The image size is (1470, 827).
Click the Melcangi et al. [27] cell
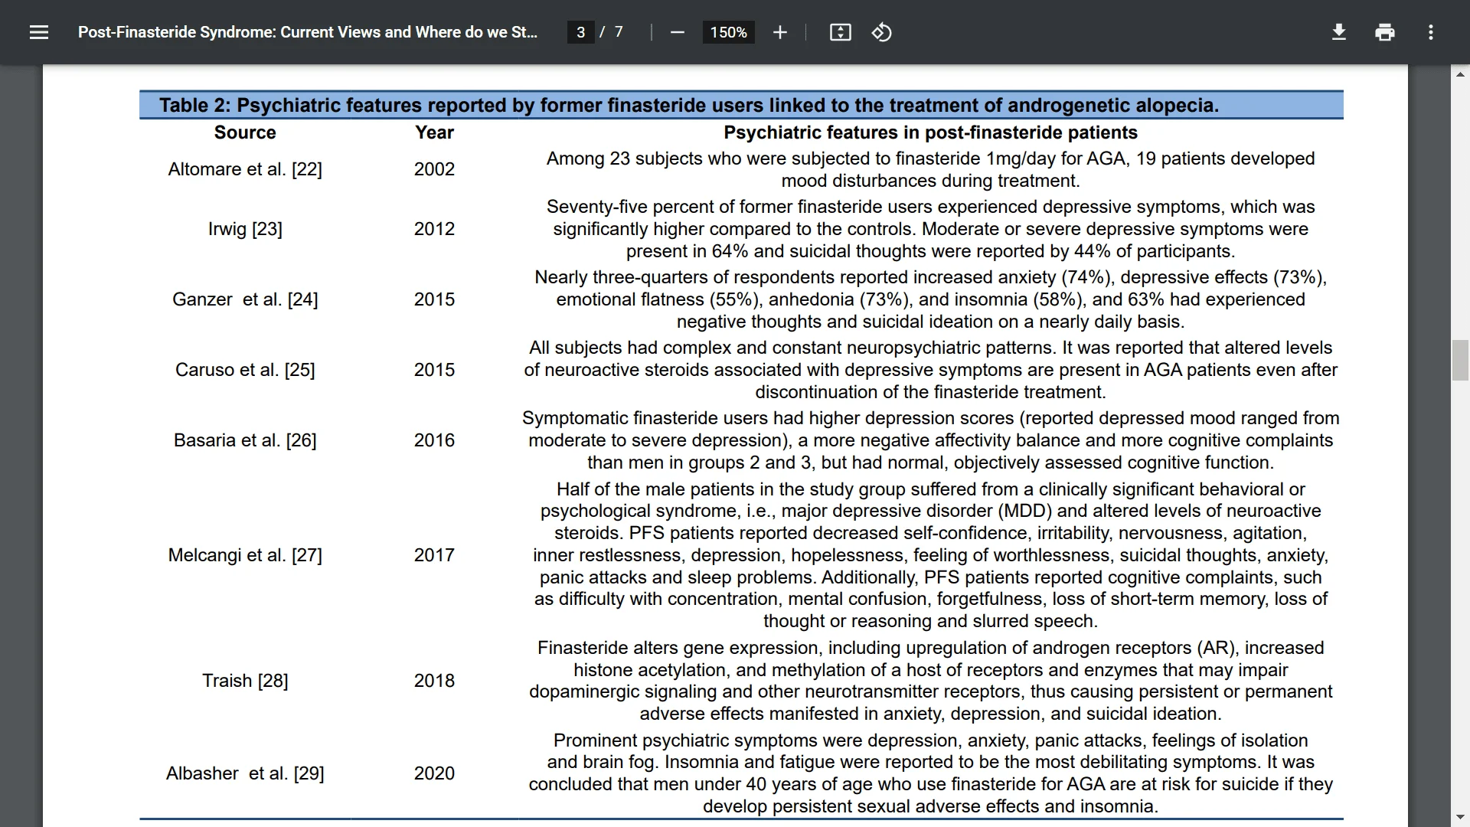click(245, 555)
